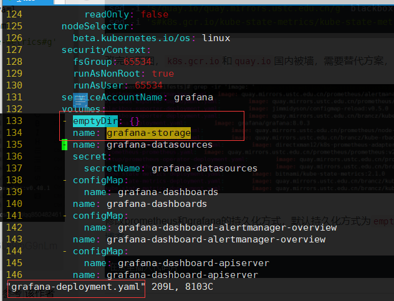Click 'configMap:' on line 138
The width and height of the screenshot is (394, 301).
[x=100, y=180]
